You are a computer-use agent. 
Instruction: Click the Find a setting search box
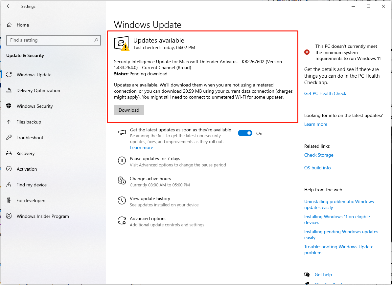pos(54,40)
